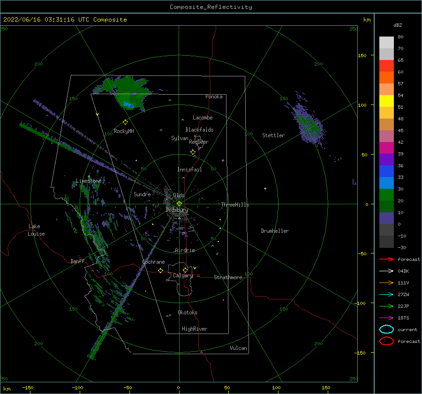The width and height of the screenshot is (422, 394).
Task: Click the white plus marker north of Drumheller
Action: point(265,188)
